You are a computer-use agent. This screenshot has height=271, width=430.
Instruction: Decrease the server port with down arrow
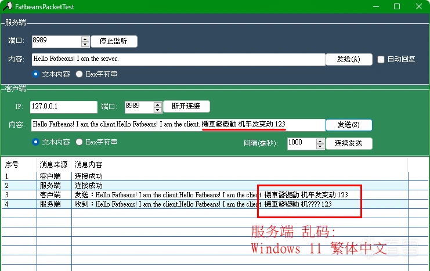click(x=85, y=45)
